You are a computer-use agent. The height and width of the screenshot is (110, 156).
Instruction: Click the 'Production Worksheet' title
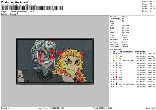pos(14,2)
